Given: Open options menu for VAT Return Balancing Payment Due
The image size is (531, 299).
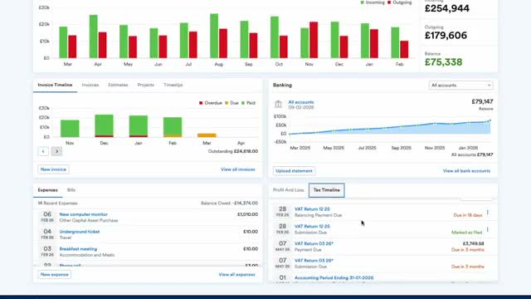Looking at the screenshot, I should pos(488,213).
